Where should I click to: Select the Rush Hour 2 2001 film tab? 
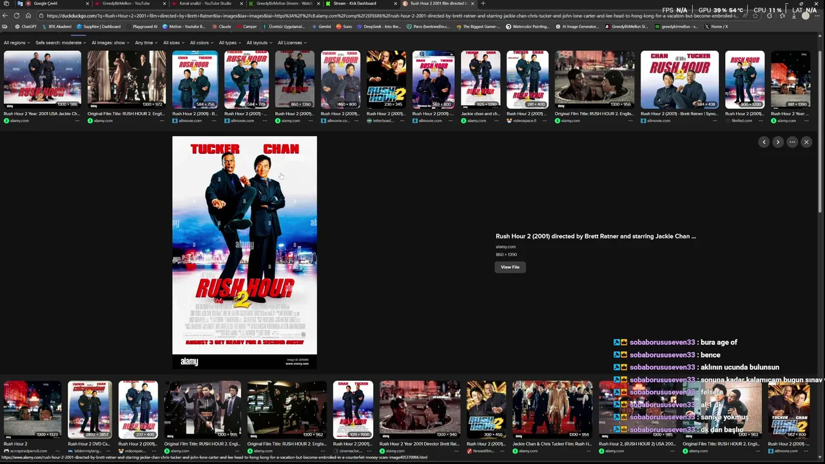pos(438,3)
